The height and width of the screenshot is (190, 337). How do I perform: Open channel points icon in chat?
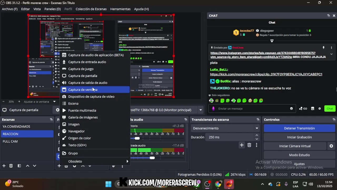303,108
